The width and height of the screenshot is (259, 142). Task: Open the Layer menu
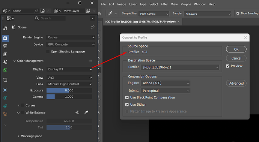pos(133,4)
